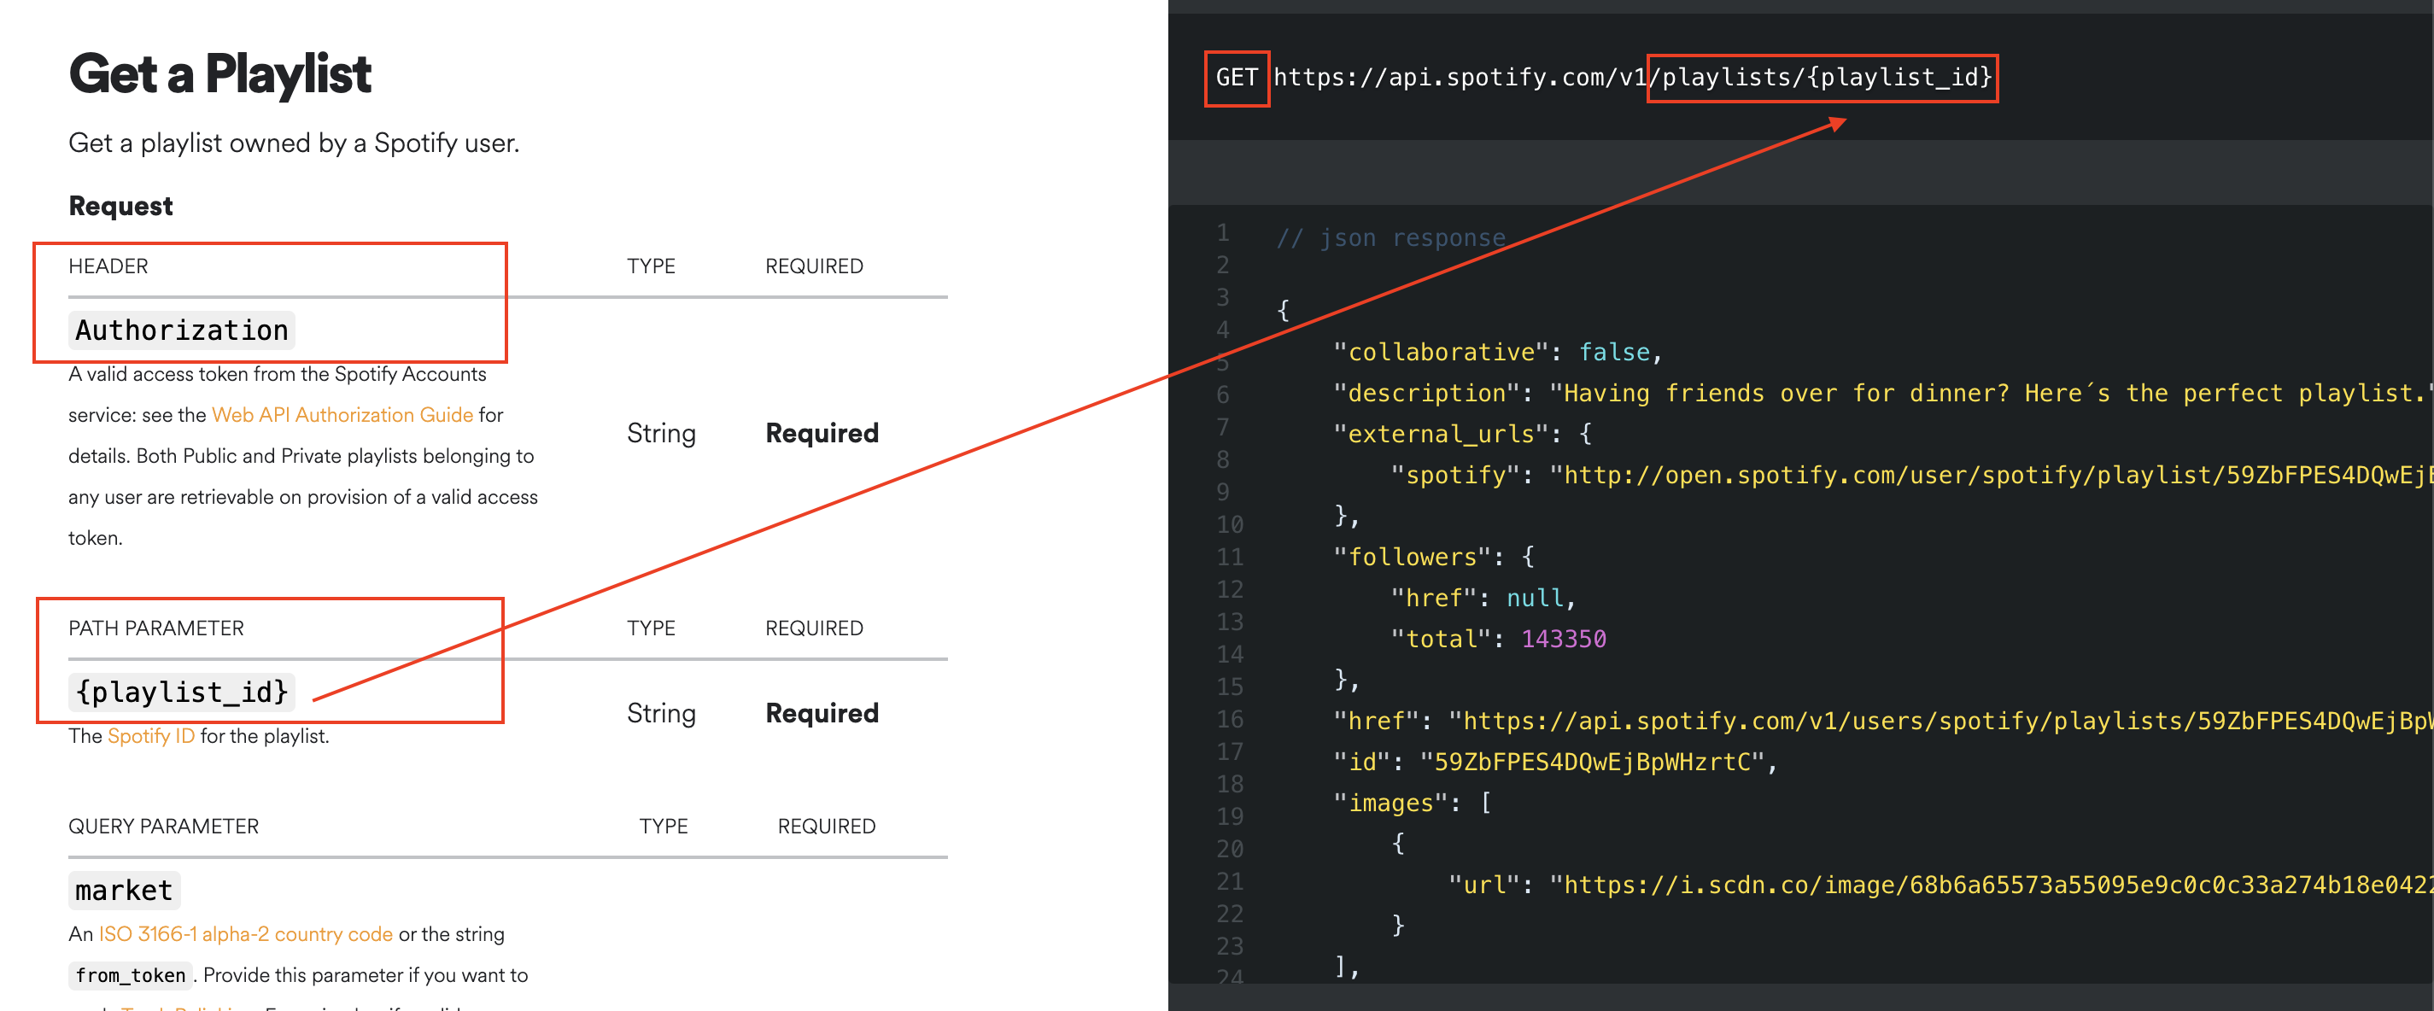2434x1011 pixels.
Task: Click the from_token inline code text
Action: pos(131,975)
